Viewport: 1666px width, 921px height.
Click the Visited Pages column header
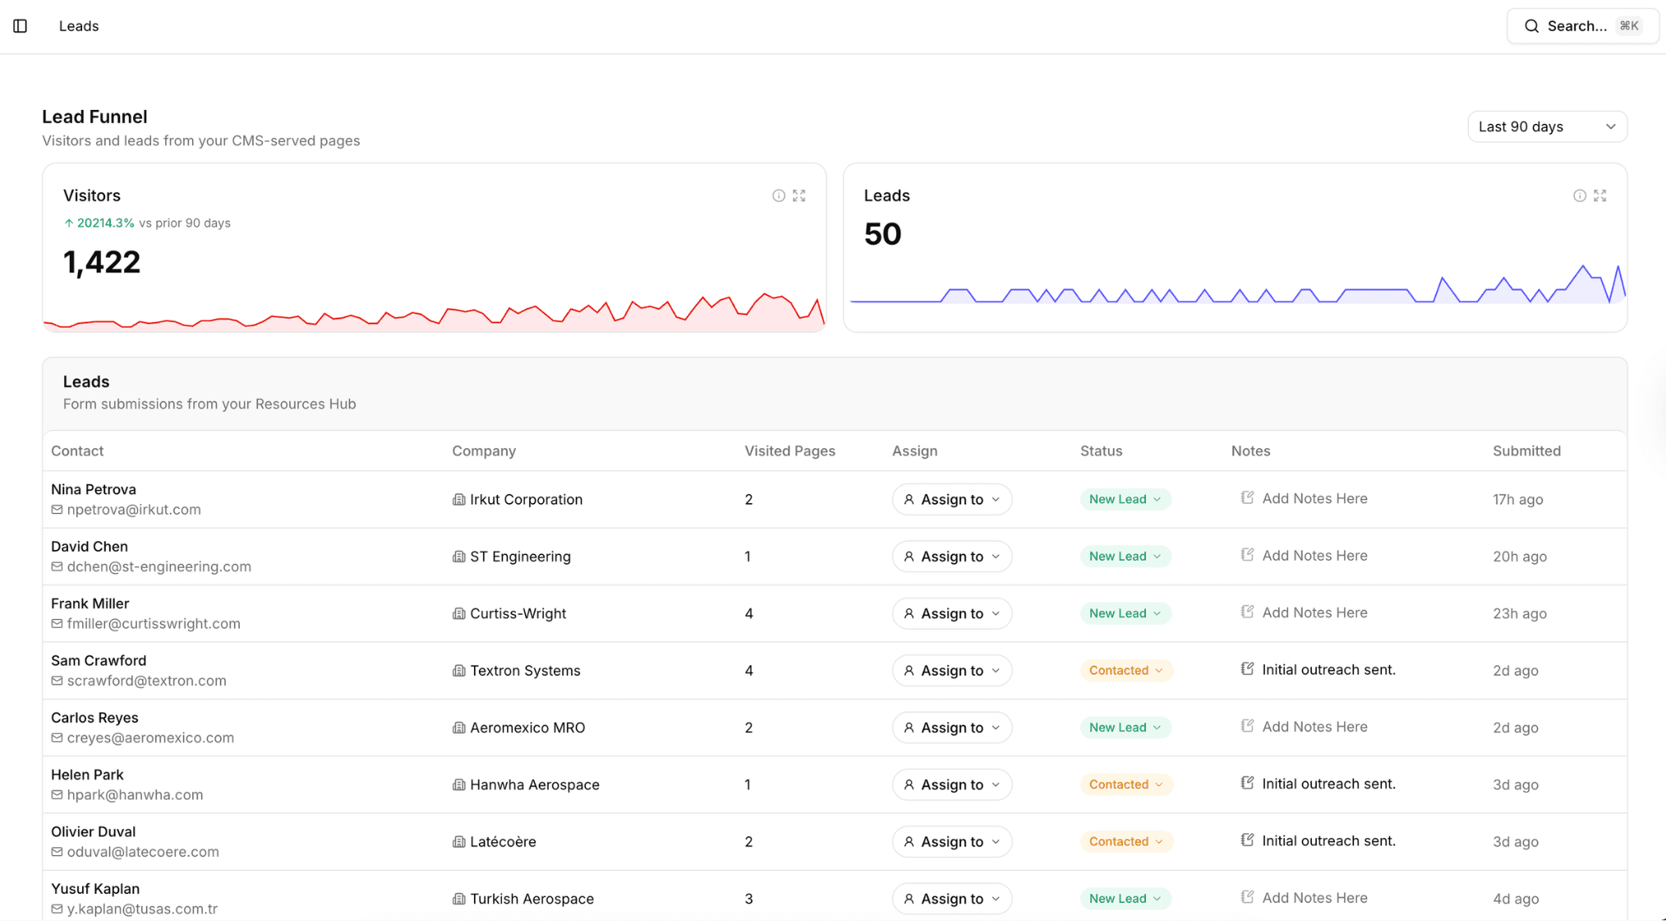tap(789, 451)
